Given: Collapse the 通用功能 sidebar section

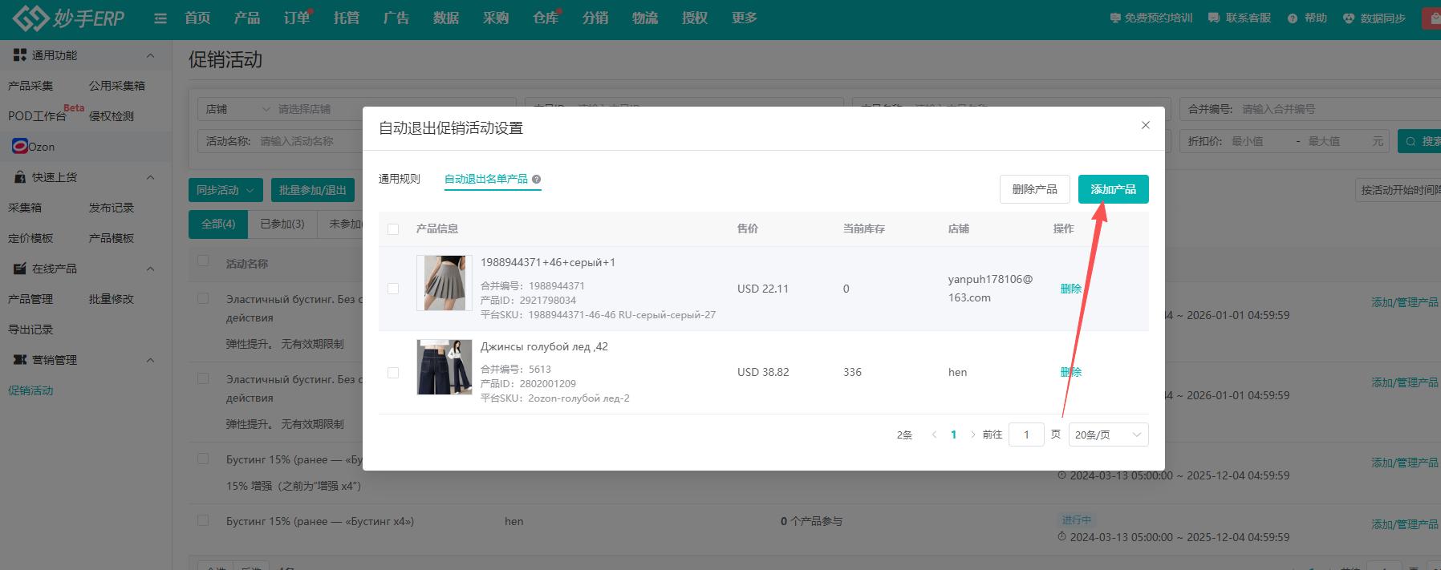Looking at the screenshot, I should pos(150,55).
